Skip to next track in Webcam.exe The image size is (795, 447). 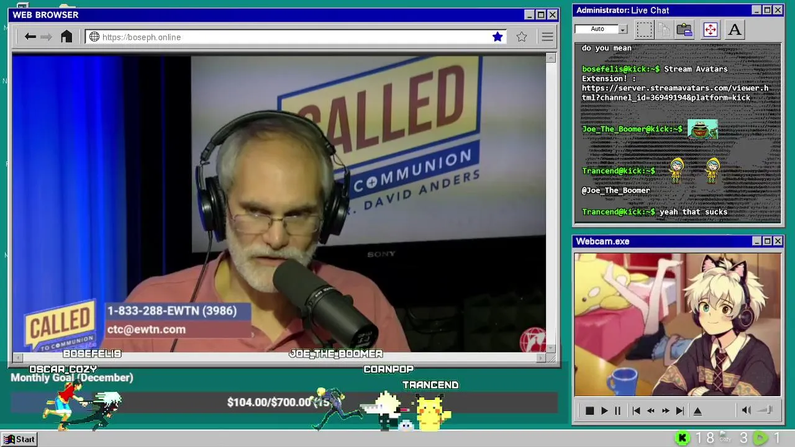tap(680, 410)
